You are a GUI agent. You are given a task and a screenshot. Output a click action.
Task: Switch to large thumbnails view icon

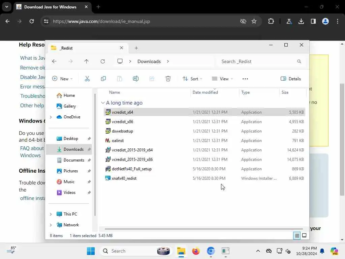click(x=304, y=236)
